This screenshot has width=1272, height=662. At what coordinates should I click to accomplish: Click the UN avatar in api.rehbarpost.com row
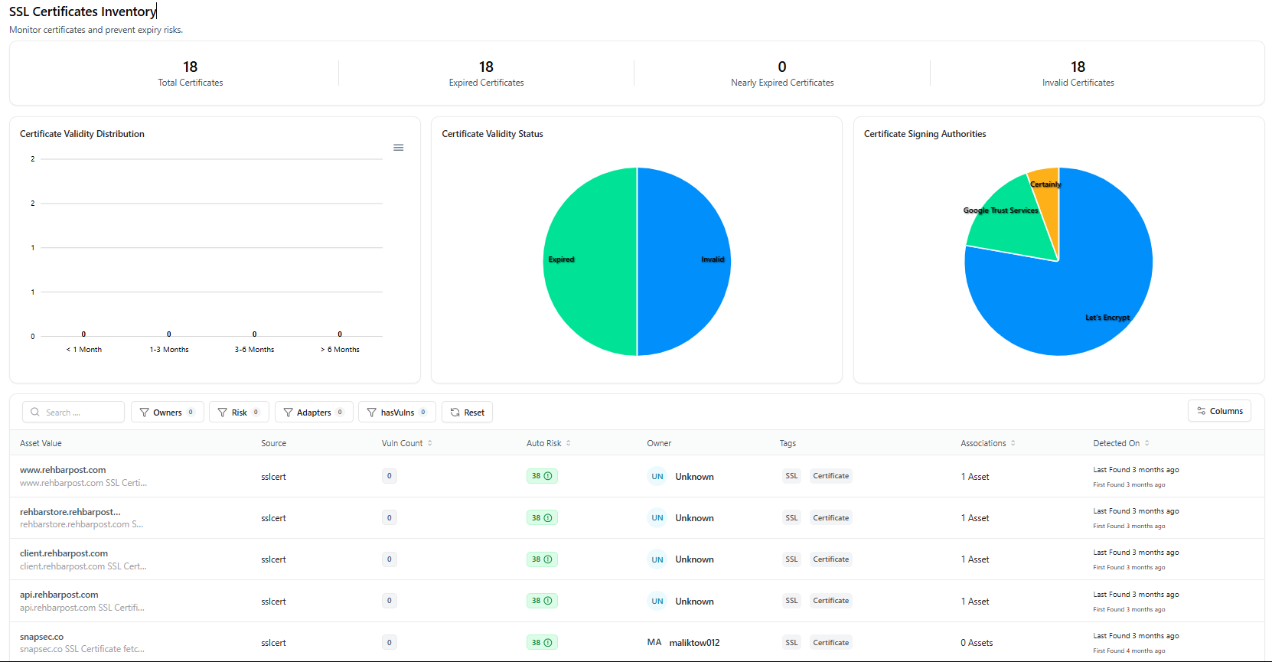click(657, 601)
